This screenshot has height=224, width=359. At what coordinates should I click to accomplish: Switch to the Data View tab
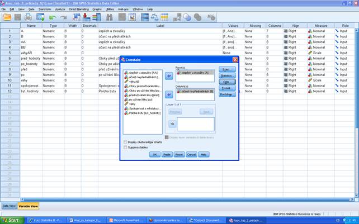click(x=9, y=206)
